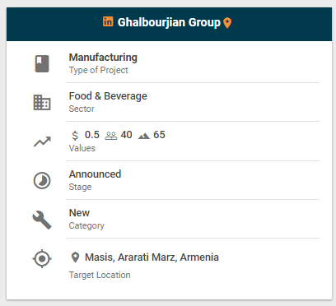
Task: Click the 0.5 investment value
Action: (x=92, y=135)
